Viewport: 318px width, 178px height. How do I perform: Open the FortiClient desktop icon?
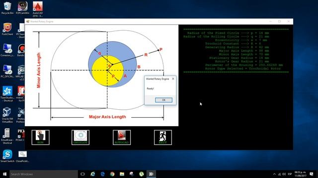[x=7, y=29]
